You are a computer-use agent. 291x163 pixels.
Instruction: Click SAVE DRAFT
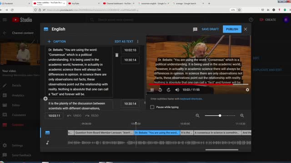pos(210,29)
